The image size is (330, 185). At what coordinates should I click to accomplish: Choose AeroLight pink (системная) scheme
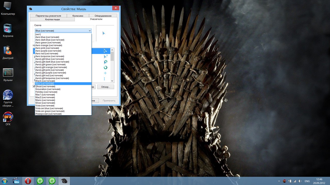63,70
